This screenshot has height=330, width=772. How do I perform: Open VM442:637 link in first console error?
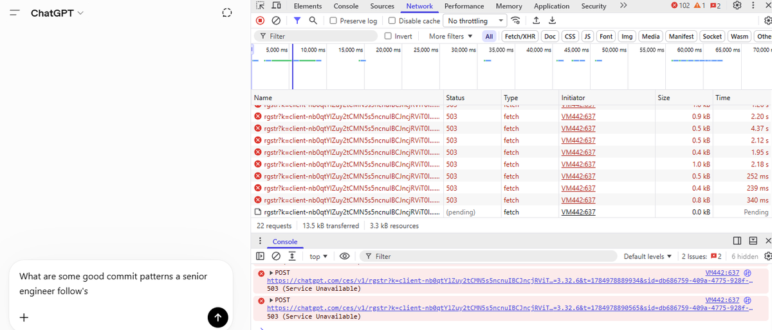point(722,273)
